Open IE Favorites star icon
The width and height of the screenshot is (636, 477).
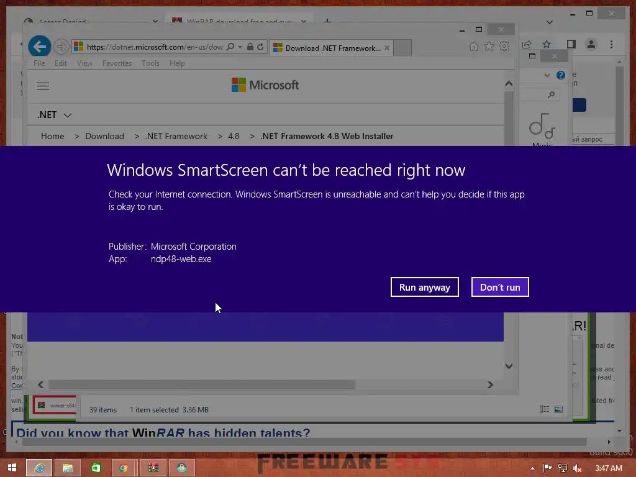click(489, 46)
